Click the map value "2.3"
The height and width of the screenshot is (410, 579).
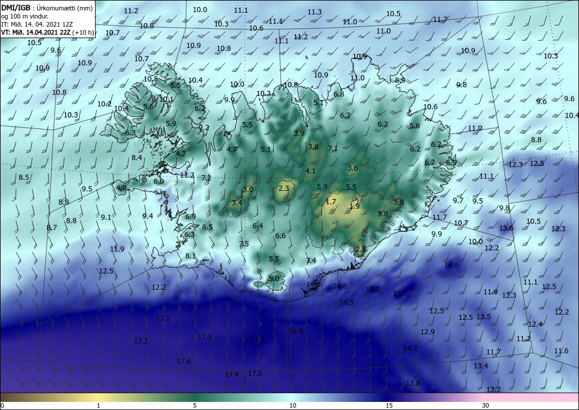(284, 189)
